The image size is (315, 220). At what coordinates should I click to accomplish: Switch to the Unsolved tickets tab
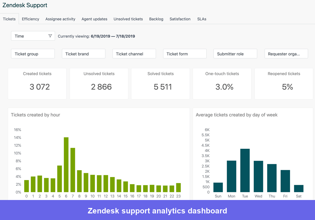128,19
